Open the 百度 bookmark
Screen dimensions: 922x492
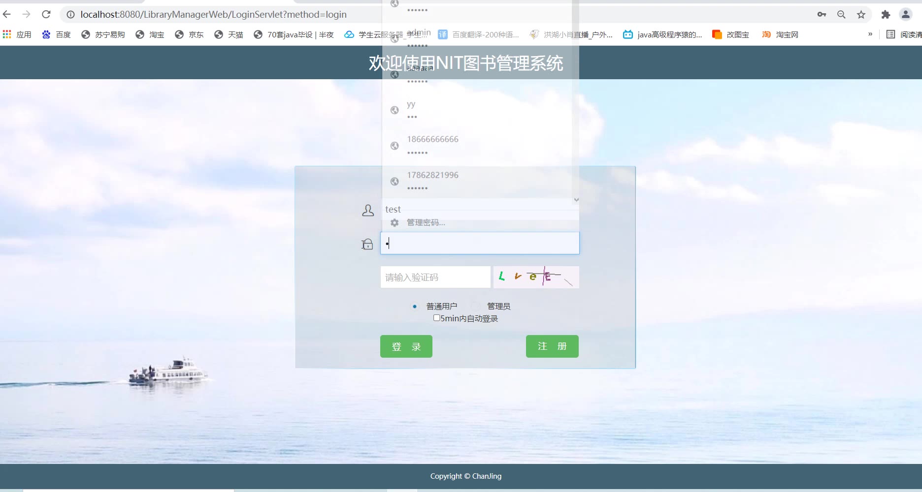coord(56,34)
